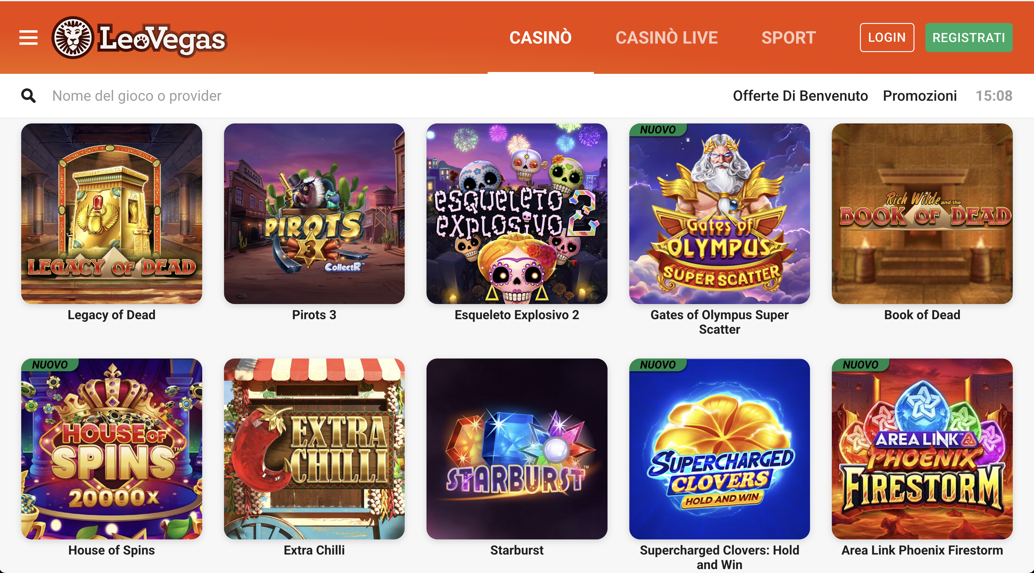Launch the House of Spins game tile
1034x573 pixels.
[x=112, y=449]
